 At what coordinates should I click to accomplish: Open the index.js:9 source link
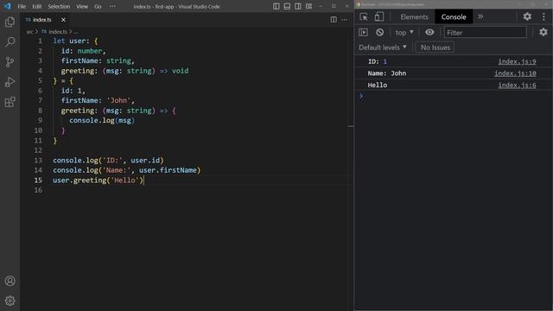(x=517, y=61)
